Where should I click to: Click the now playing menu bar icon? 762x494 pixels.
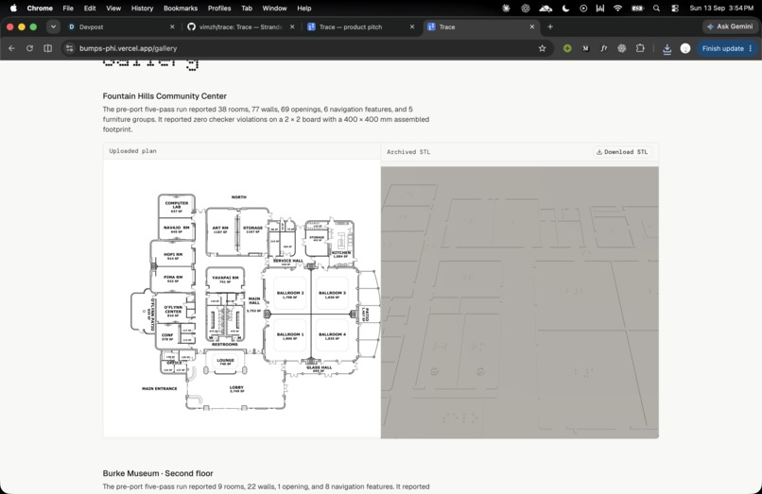pyautogui.click(x=583, y=9)
